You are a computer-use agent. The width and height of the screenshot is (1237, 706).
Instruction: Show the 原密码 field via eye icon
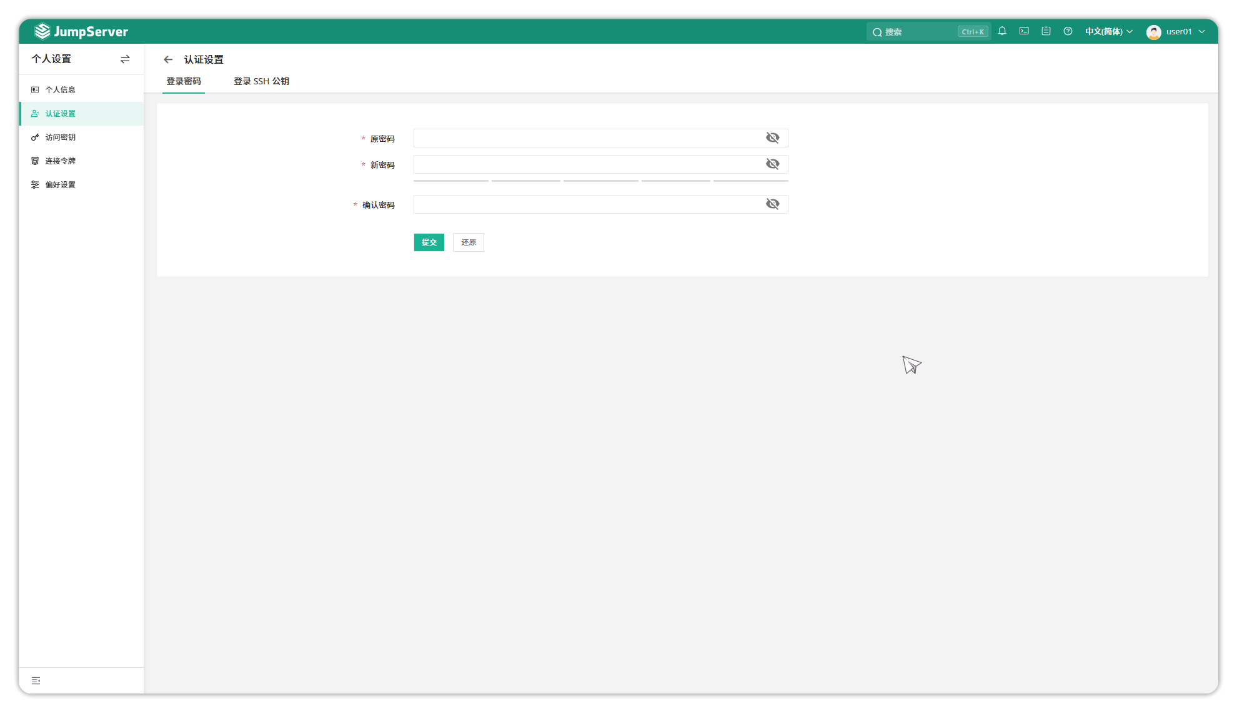tap(772, 138)
